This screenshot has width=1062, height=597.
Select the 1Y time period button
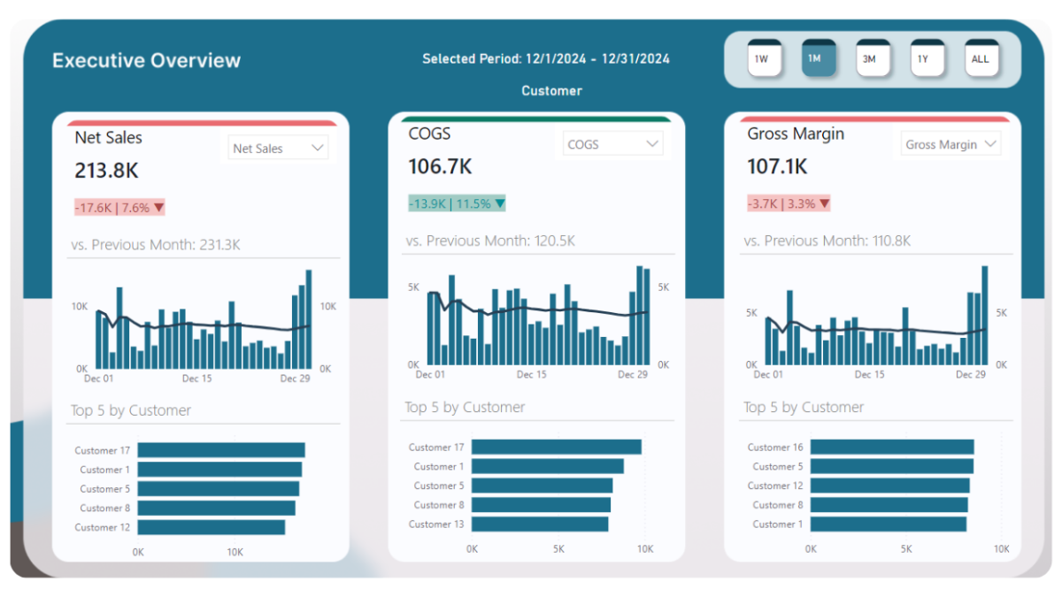(927, 58)
